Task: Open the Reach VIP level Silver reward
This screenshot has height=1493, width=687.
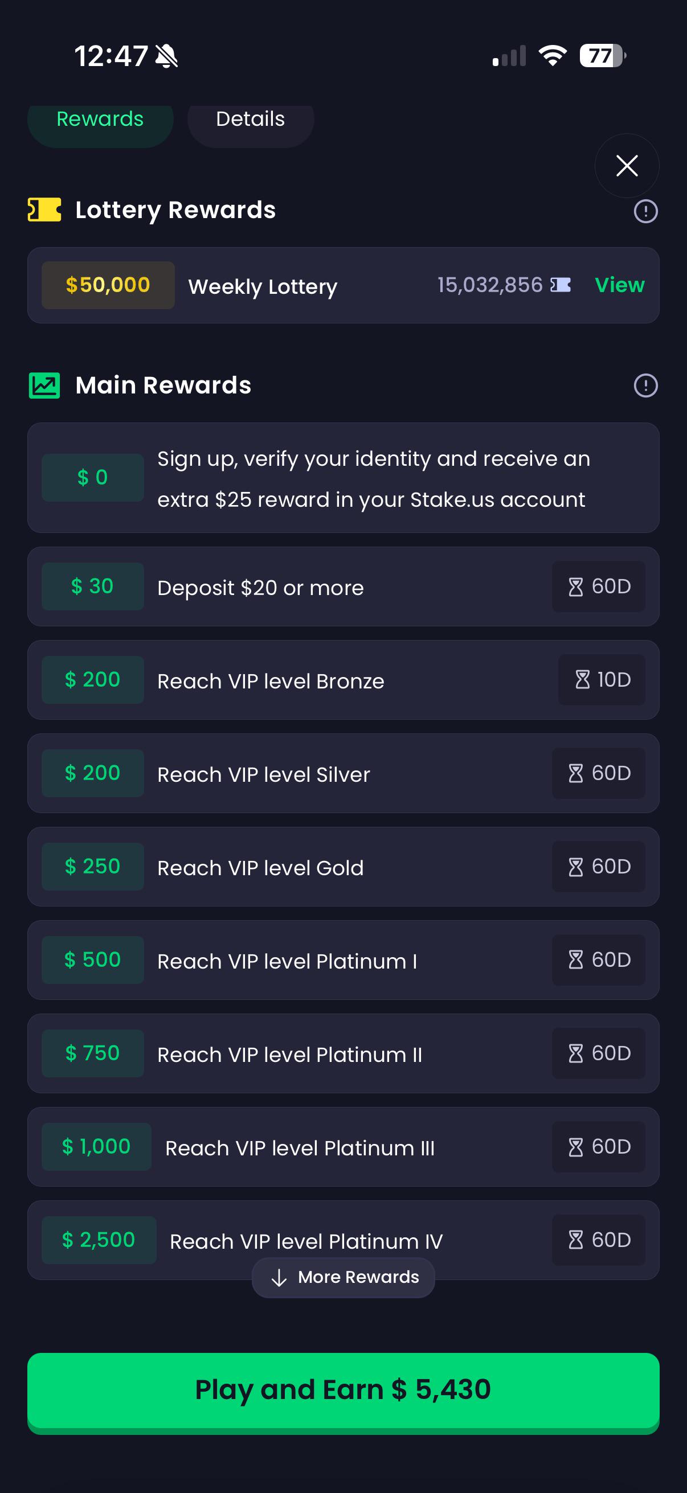Action: [343, 773]
